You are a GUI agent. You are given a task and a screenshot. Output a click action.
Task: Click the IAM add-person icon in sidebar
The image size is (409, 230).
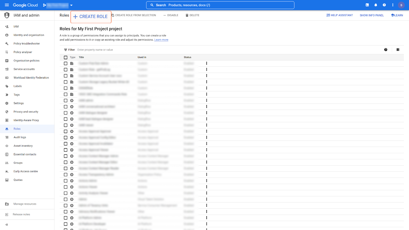7,27
